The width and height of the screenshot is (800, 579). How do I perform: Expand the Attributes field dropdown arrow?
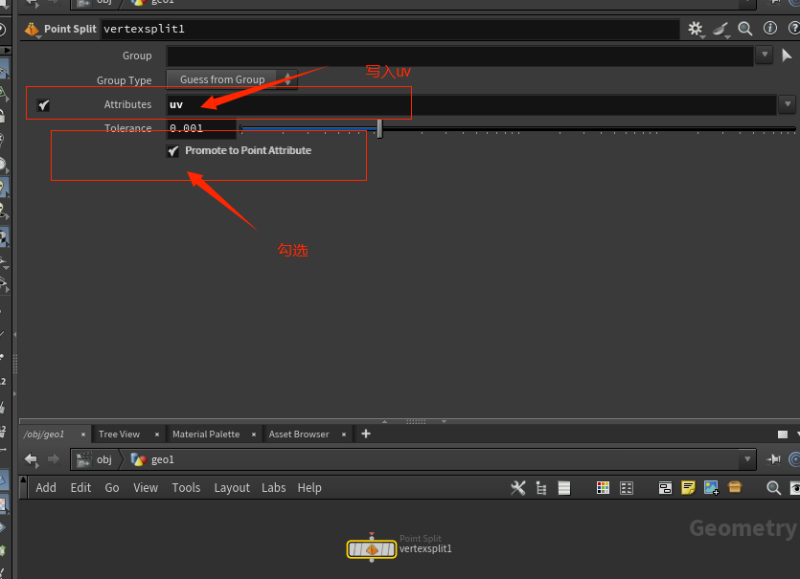(x=788, y=104)
